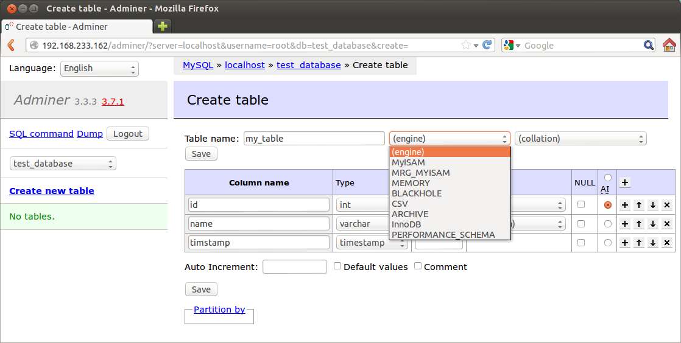
Task: Select the AI radio for the id column
Action: 608,205
